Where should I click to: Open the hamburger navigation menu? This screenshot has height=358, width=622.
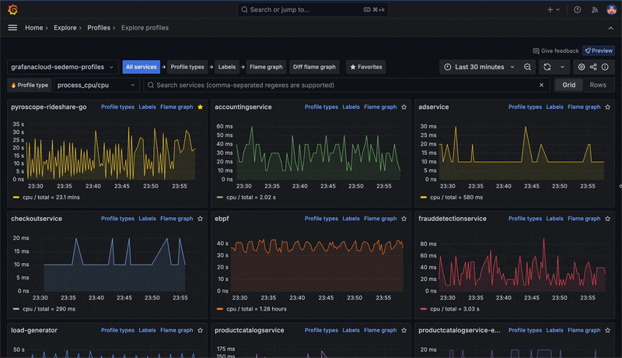(12, 27)
